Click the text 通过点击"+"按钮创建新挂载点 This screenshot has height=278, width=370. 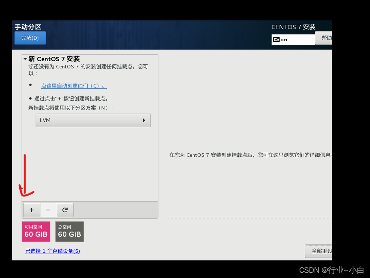click(71, 99)
